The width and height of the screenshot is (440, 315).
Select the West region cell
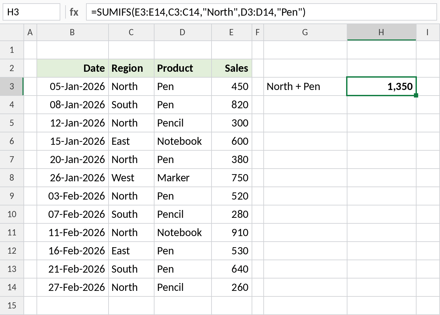[x=131, y=178]
